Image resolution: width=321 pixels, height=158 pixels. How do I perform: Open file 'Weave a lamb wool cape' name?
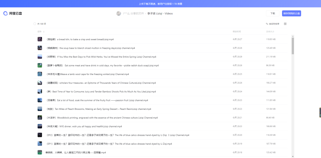tap(87, 74)
